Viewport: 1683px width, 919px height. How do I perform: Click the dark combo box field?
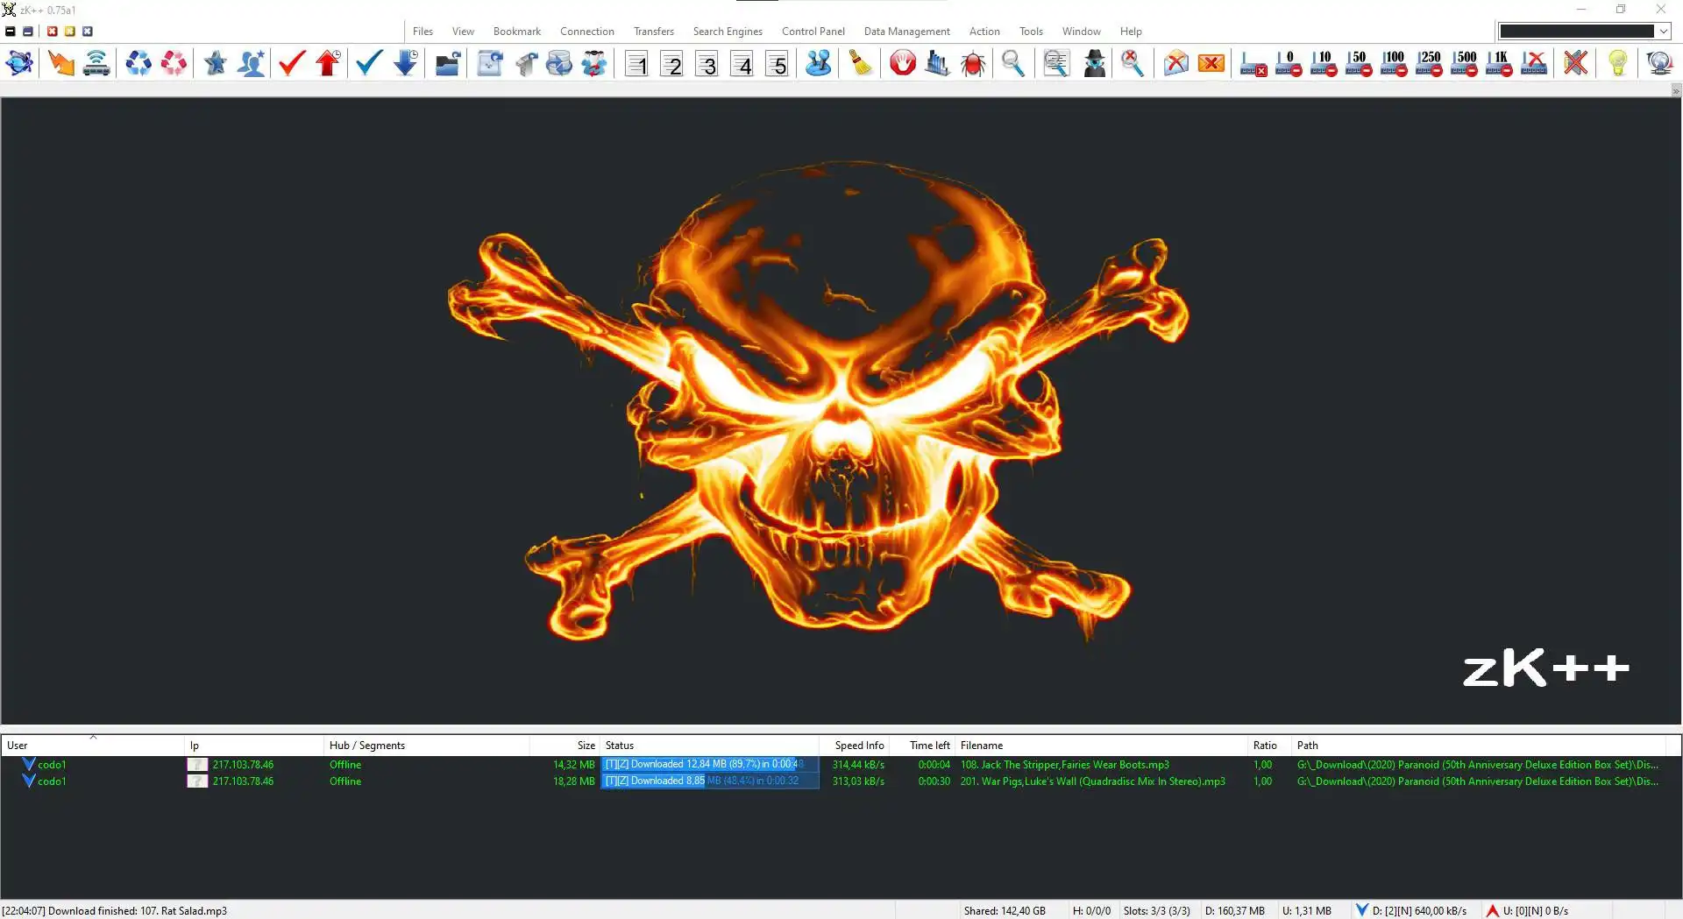pyautogui.click(x=1576, y=32)
